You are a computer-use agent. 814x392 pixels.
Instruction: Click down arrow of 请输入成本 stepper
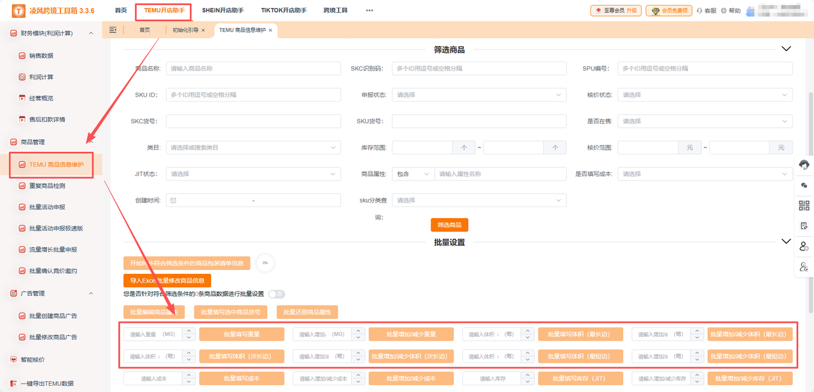click(189, 382)
